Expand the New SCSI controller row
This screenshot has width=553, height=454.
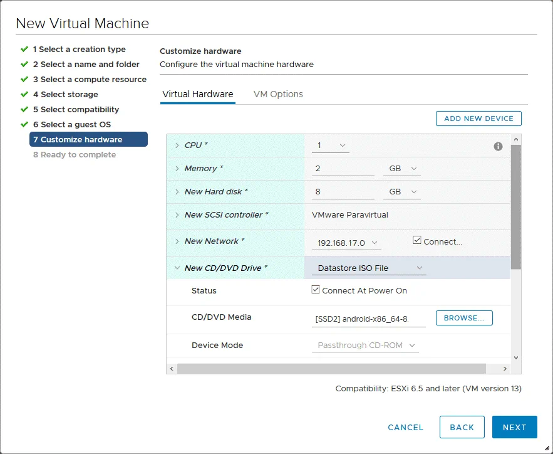click(177, 215)
